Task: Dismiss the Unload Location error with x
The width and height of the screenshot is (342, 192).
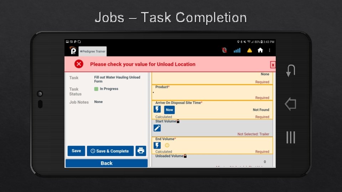Action: 273,65
